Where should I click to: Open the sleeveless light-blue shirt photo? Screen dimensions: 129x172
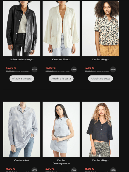point(61,129)
